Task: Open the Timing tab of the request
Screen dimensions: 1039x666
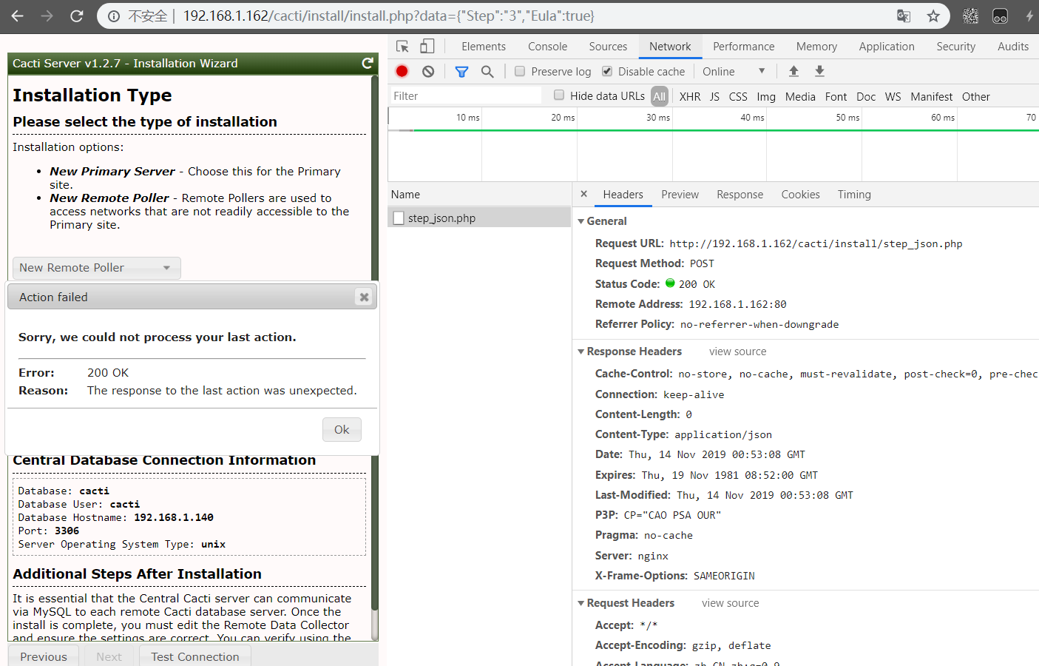Action: click(x=854, y=194)
